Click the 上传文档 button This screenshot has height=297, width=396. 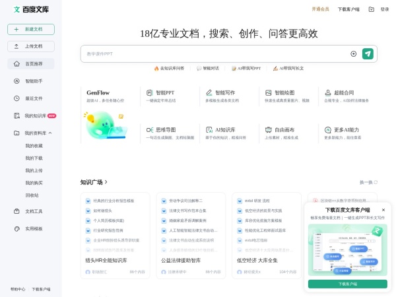pyautogui.click(x=31, y=46)
